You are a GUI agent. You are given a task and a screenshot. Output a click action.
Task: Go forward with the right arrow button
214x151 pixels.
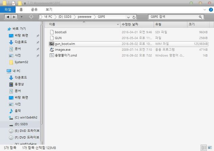tap(14, 17)
